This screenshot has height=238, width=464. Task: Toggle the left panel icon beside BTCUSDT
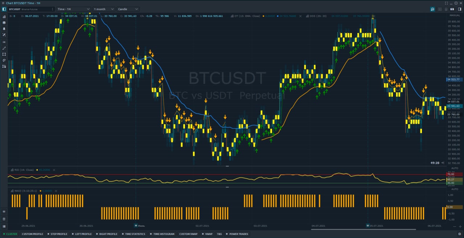pos(4,9)
